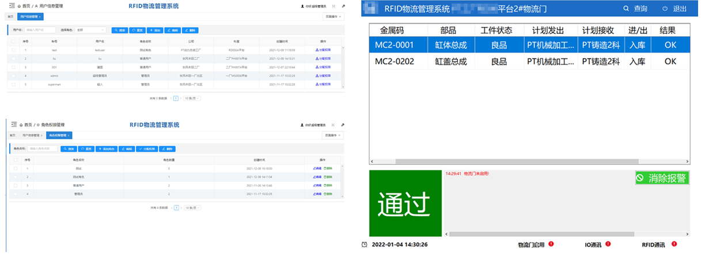Check the row checkbox for user superman

click(x=14, y=84)
